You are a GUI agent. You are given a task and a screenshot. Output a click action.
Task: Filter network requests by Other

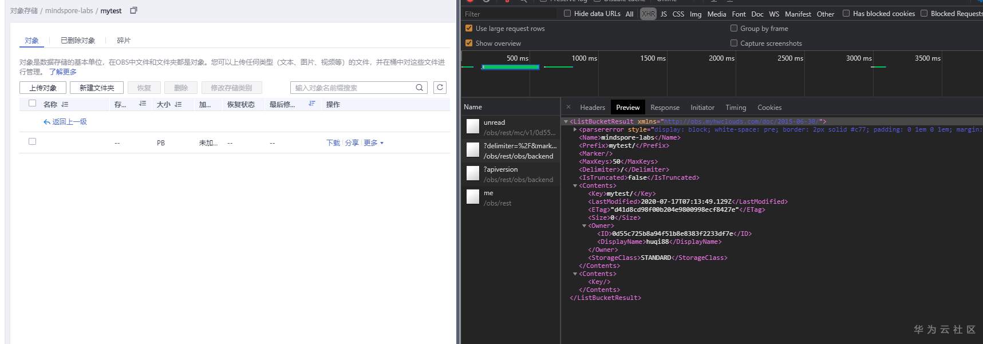click(x=825, y=14)
